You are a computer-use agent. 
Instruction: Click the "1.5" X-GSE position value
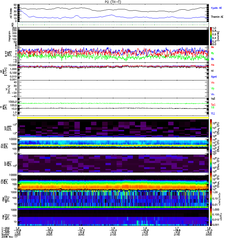pos(113,228)
